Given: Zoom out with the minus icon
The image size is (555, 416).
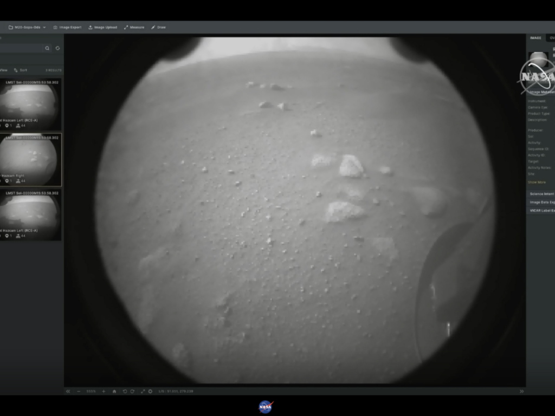Looking at the screenshot, I should [79, 391].
